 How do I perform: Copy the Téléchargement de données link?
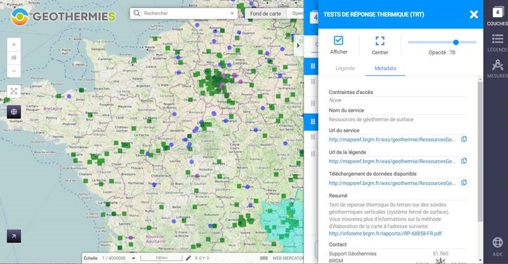click(x=464, y=183)
